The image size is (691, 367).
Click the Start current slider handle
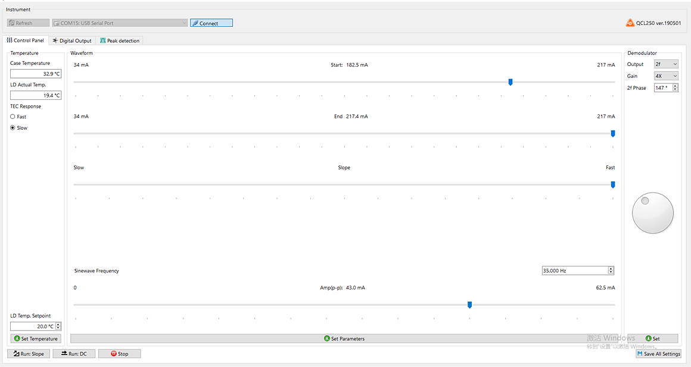(511, 82)
